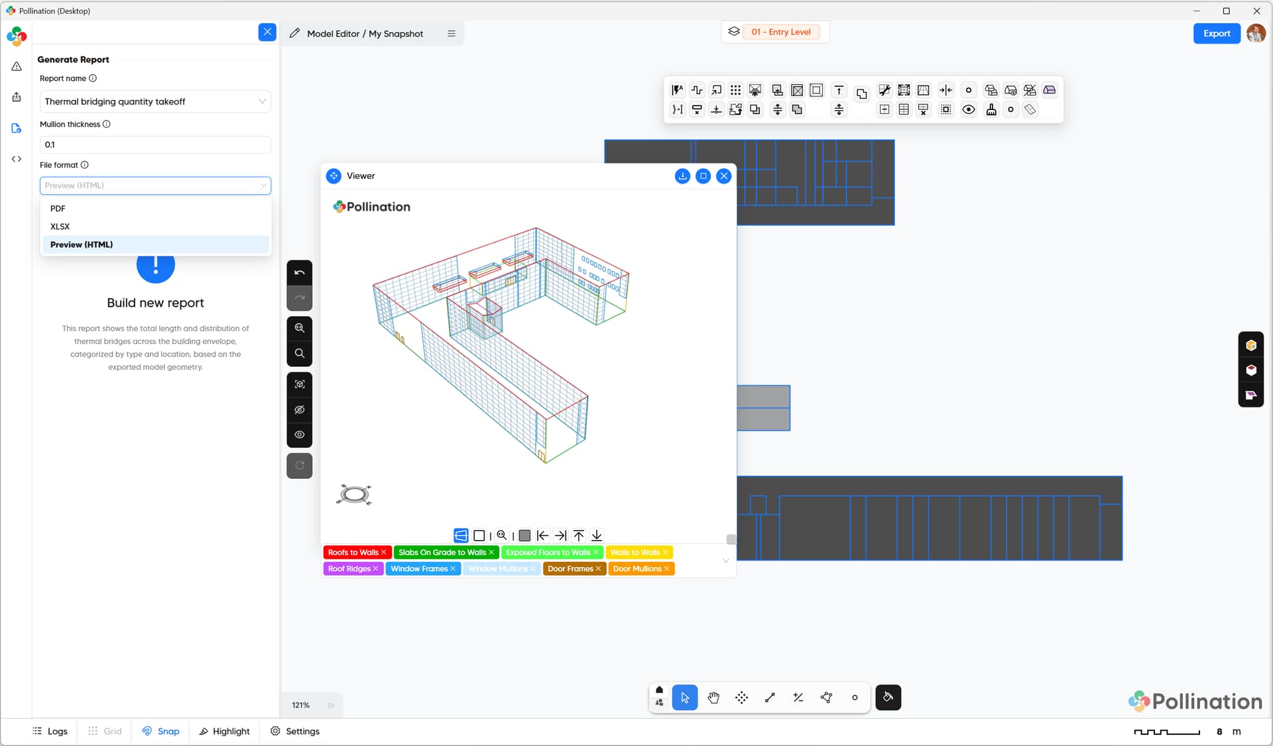
Task: Remove the Roofs to Walls red tag
Action: click(x=384, y=553)
